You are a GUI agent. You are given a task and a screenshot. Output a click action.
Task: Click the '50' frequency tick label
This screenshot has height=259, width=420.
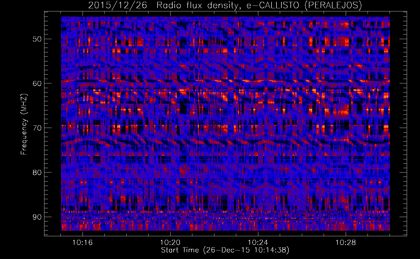37,39
